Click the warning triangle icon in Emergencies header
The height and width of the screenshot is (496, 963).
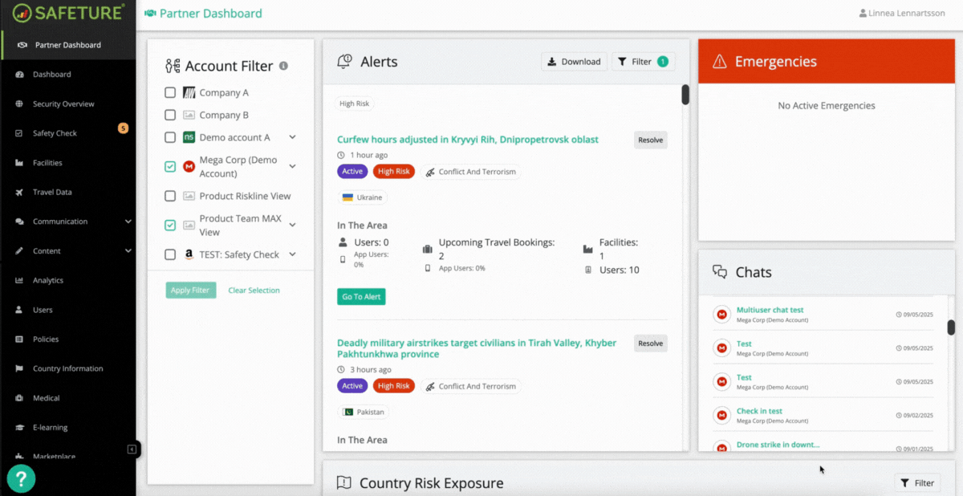(721, 60)
